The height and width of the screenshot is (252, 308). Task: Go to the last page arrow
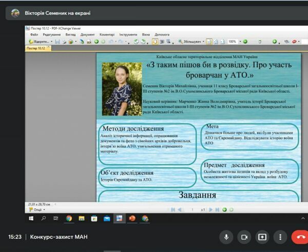point(218,210)
